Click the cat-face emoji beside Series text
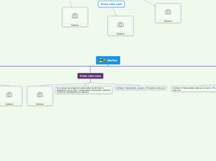 tap(105, 60)
